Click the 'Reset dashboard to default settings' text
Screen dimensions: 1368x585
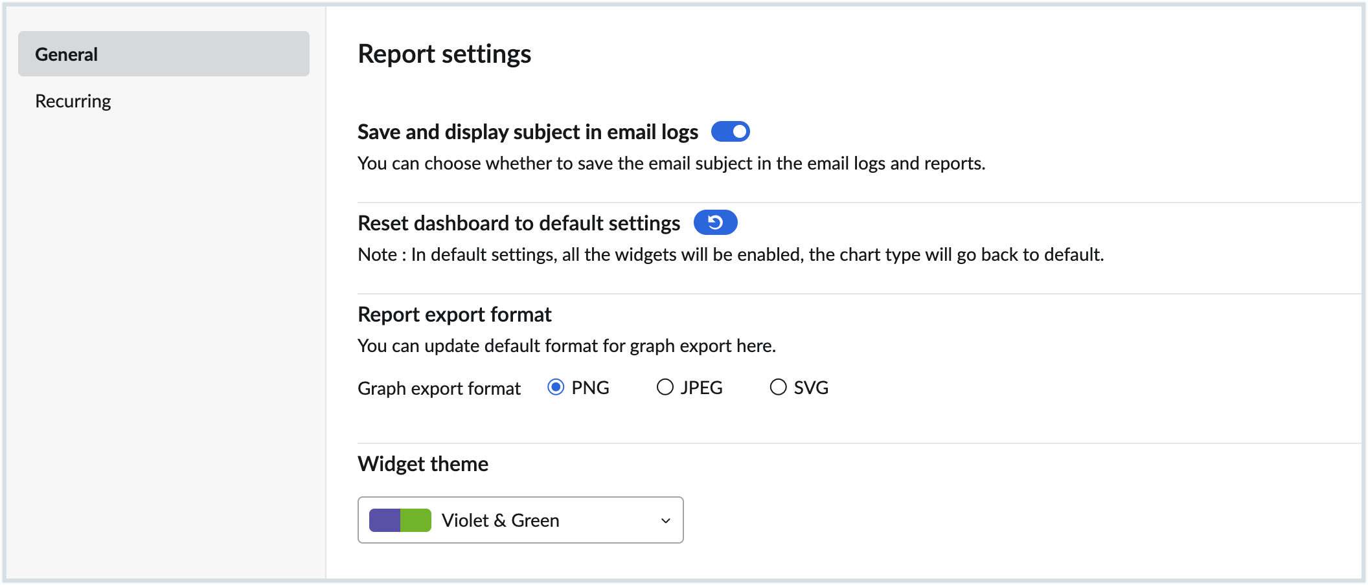point(518,223)
